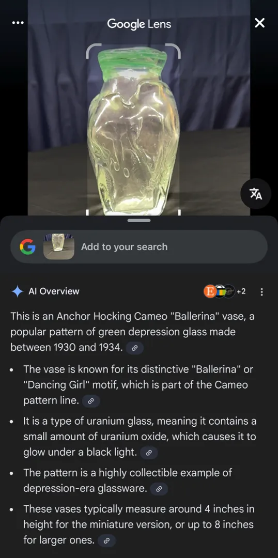Tap the translate icon button

point(256,194)
